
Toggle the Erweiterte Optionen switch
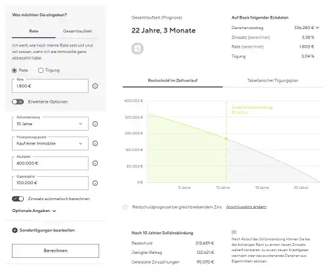(18, 102)
